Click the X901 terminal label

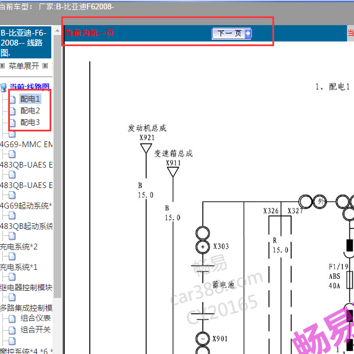tap(220, 339)
